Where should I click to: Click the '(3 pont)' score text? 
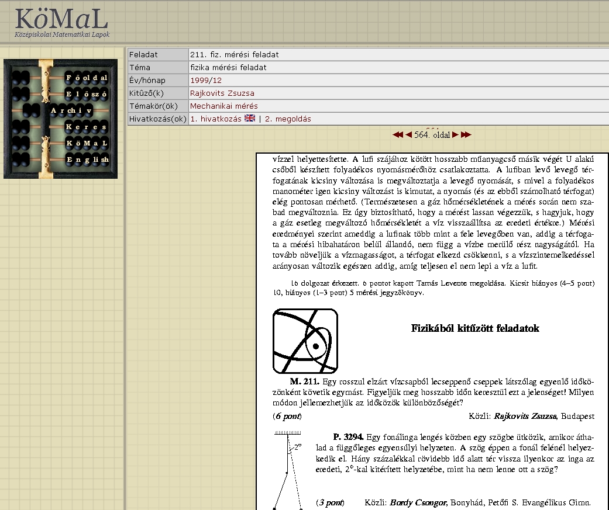[x=330, y=502]
